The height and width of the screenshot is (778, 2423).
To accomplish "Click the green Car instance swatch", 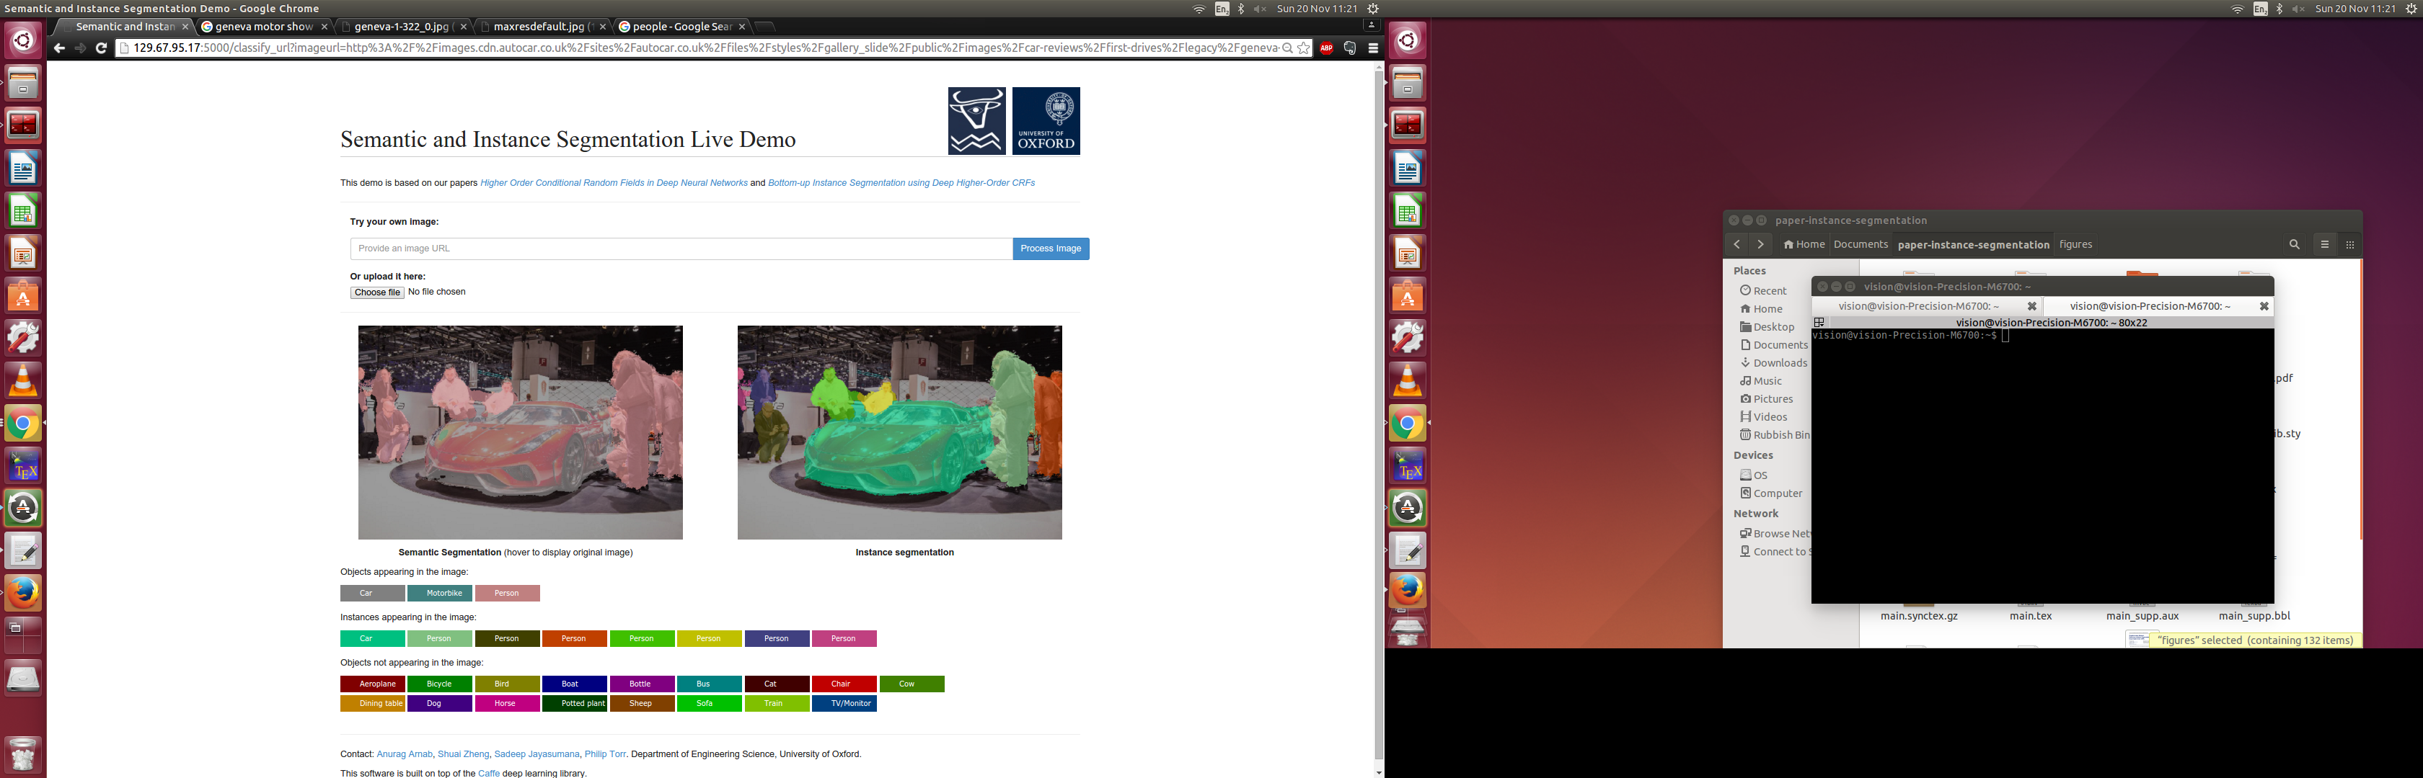I will [x=373, y=639].
